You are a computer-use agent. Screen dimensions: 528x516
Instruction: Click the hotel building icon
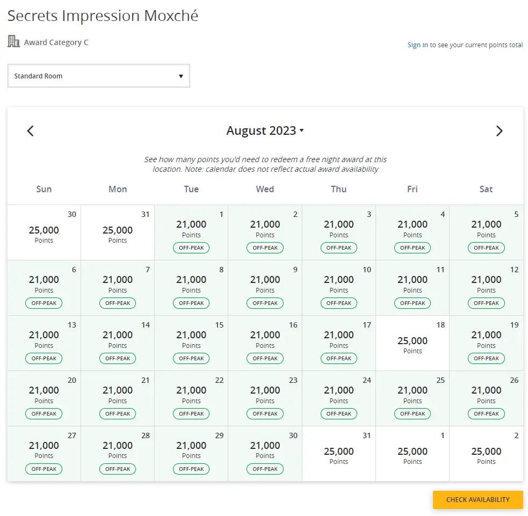pyautogui.click(x=13, y=41)
